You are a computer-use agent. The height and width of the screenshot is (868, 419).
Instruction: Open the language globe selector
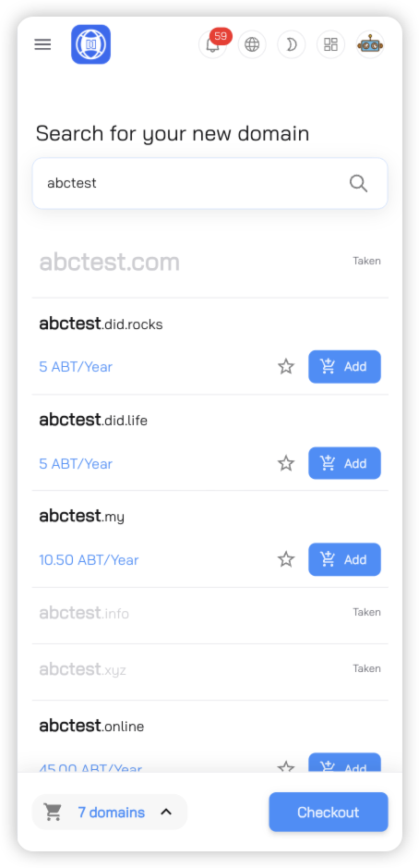[252, 44]
